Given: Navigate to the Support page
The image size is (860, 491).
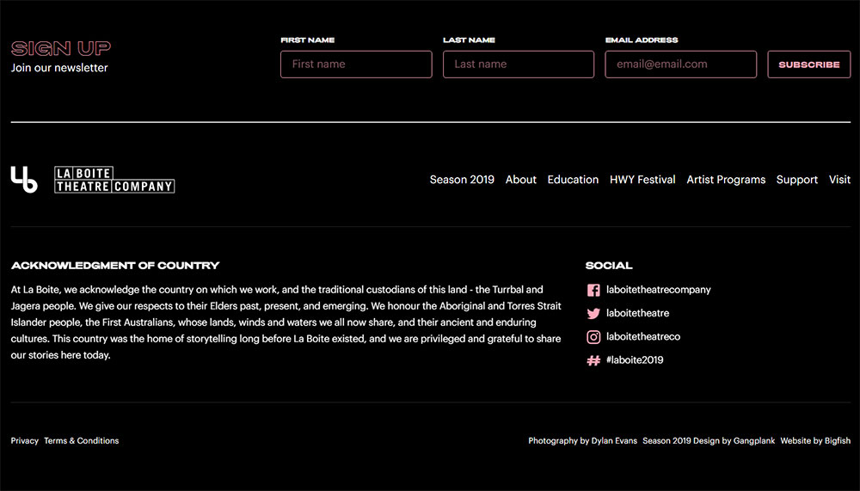Looking at the screenshot, I should (x=797, y=180).
